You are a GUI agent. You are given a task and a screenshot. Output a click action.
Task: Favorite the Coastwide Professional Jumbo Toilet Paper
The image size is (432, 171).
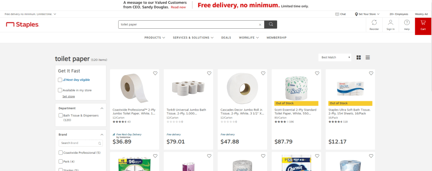[155, 73]
